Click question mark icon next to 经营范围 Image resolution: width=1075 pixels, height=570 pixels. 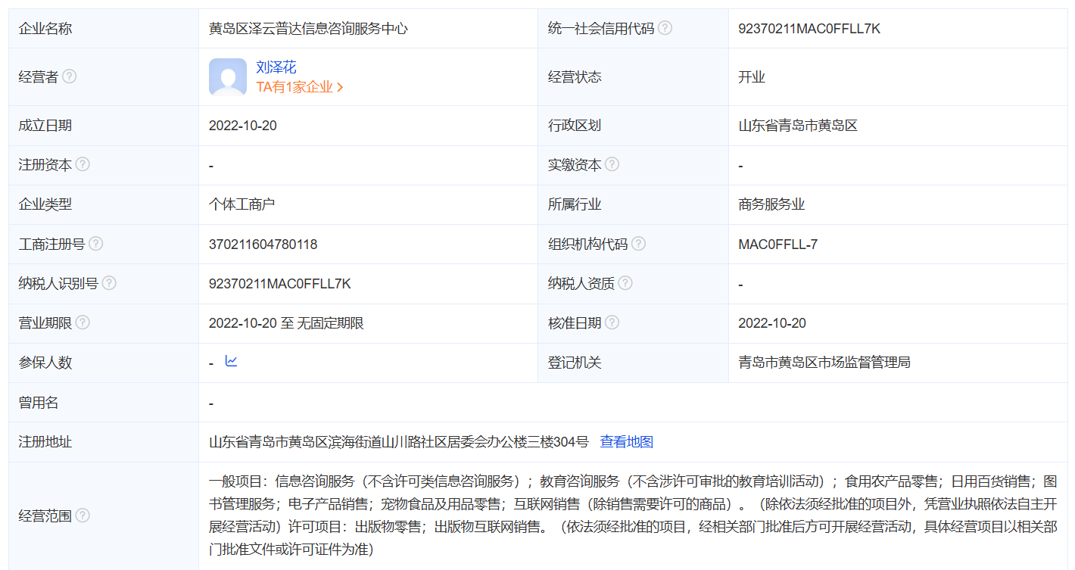[83, 515]
